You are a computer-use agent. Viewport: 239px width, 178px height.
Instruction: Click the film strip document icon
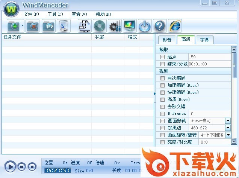point(85,26)
